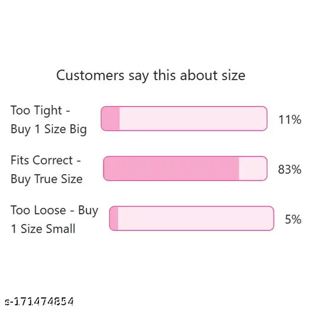This screenshot has height=312, width=312.
Task: Select the Too Loose progress bar
Action: pos(191,218)
